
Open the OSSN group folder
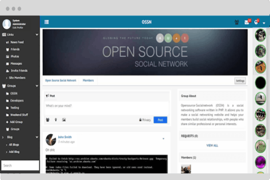[x=14, y=94]
